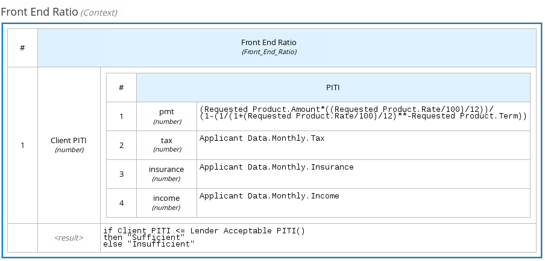Click row number 3 beside insurance
This screenshot has height=261, width=545.
pyautogui.click(x=121, y=174)
